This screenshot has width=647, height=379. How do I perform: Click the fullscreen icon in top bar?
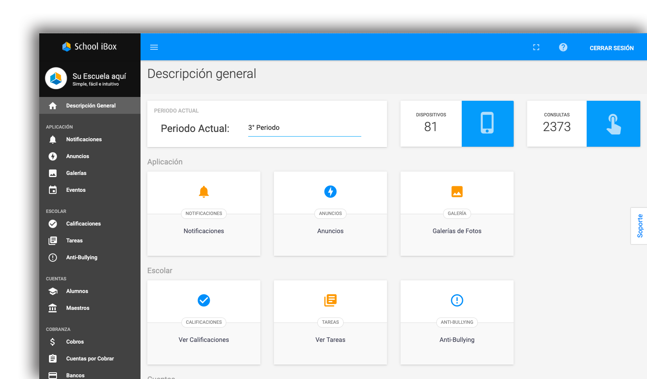tap(536, 47)
